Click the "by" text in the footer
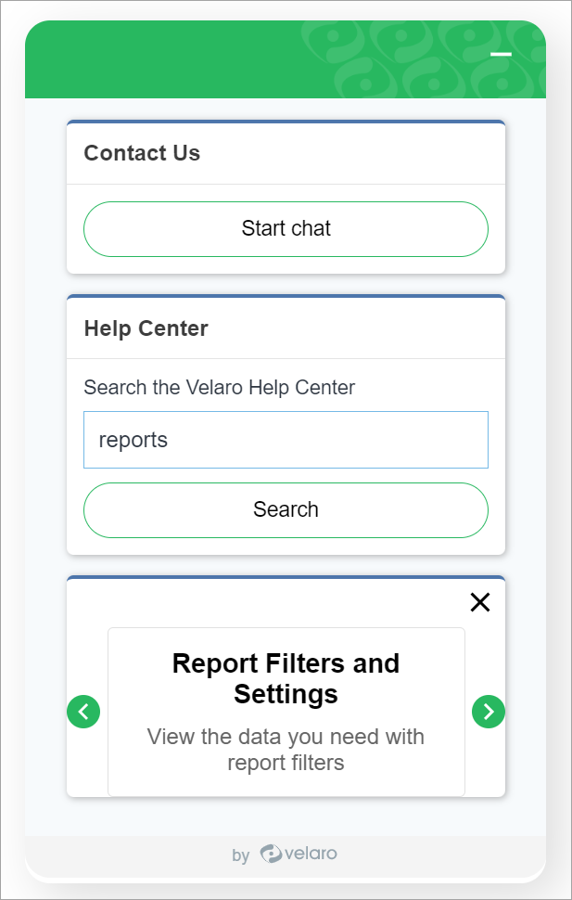This screenshot has height=900, width=572. coord(241,855)
